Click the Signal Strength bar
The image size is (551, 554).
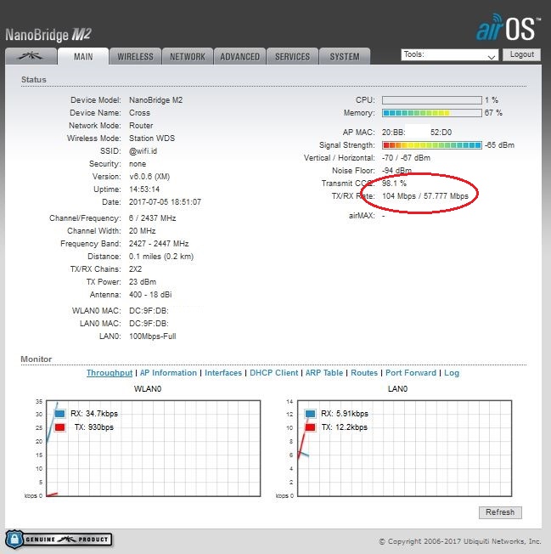431,145
